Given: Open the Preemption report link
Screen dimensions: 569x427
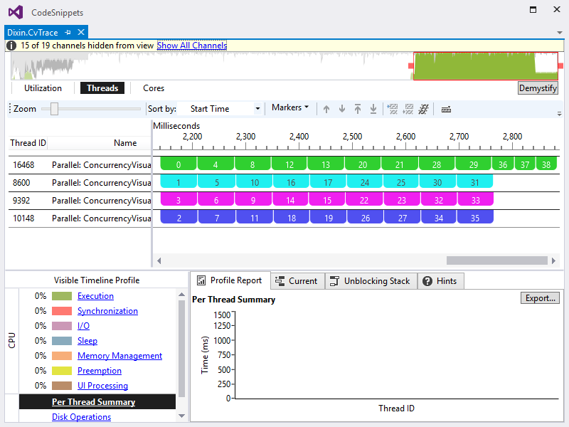Looking at the screenshot, I should tap(100, 370).
